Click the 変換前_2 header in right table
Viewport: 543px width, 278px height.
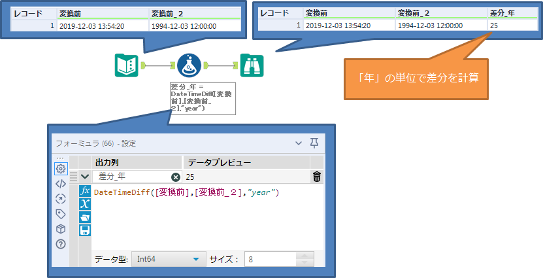click(441, 13)
